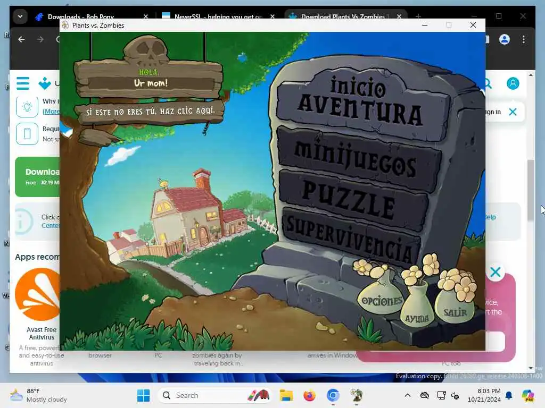Image resolution: width=545 pixels, height=408 pixels.
Task: Switch to the NeverSSL browser tab
Action: [x=218, y=16]
